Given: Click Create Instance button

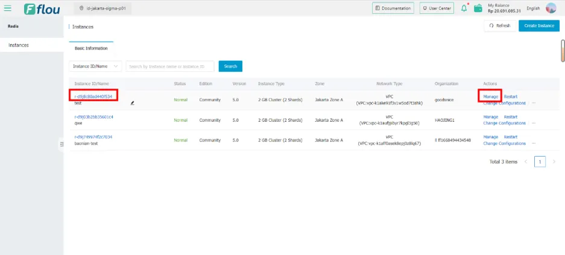Looking at the screenshot, I should coord(539,25).
